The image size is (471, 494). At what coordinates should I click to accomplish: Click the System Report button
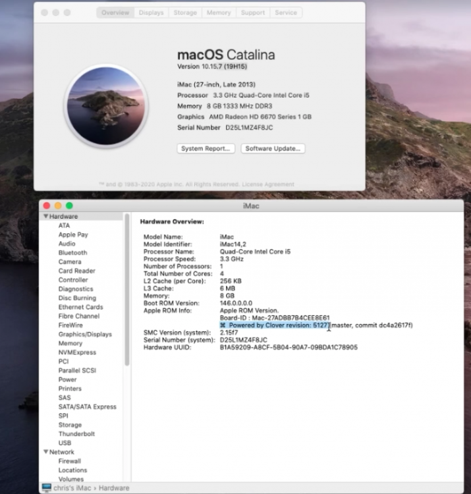point(206,148)
